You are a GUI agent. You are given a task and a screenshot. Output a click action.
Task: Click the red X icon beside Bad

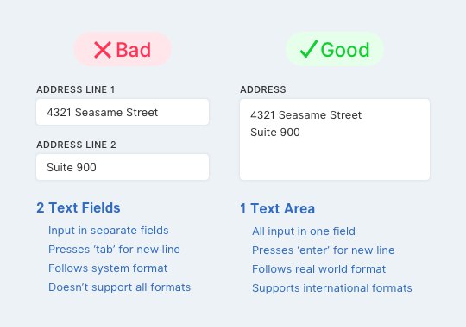pos(103,50)
